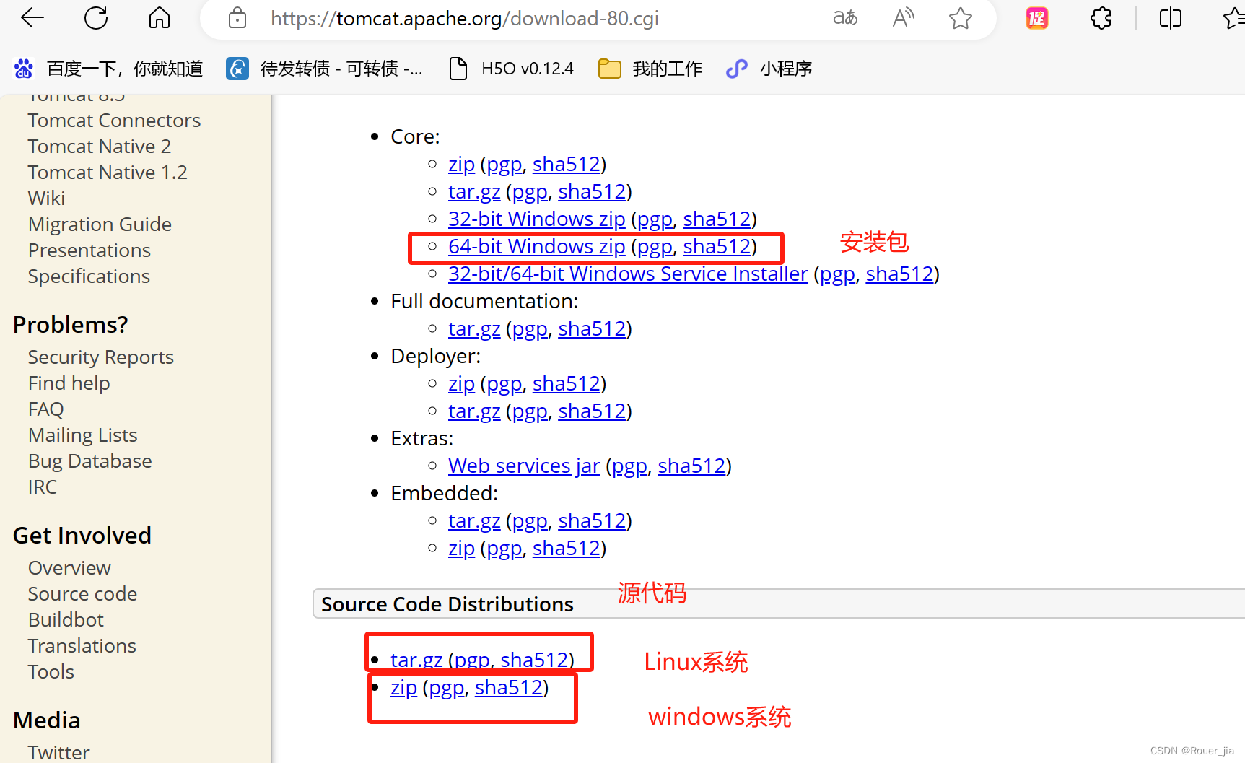Image resolution: width=1245 pixels, height=763 pixels.
Task: Open the Baidu bookmark
Action: point(108,69)
